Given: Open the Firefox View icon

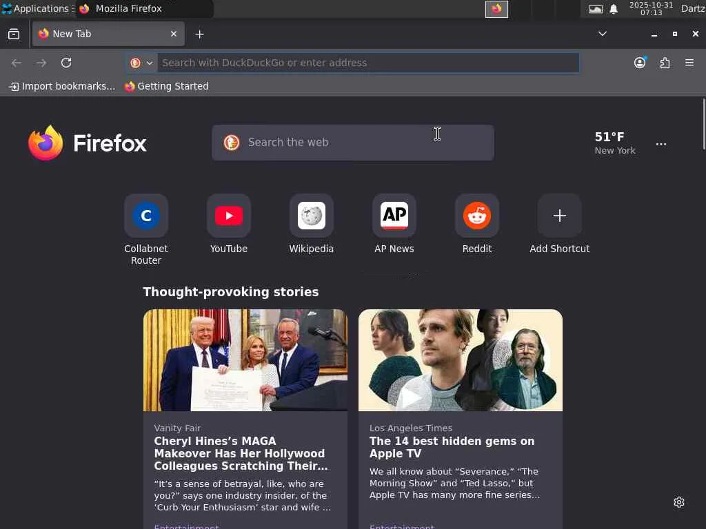Looking at the screenshot, I should click(14, 34).
